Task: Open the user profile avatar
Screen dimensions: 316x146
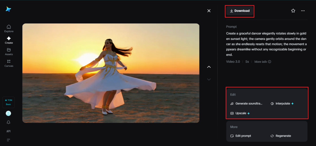Action: point(8,113)
